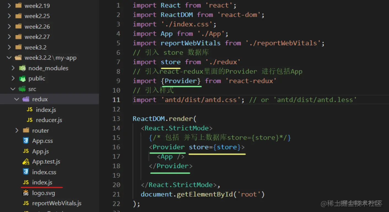
Task: Click the week3.2 folder icon
Action: click(18, 47)
